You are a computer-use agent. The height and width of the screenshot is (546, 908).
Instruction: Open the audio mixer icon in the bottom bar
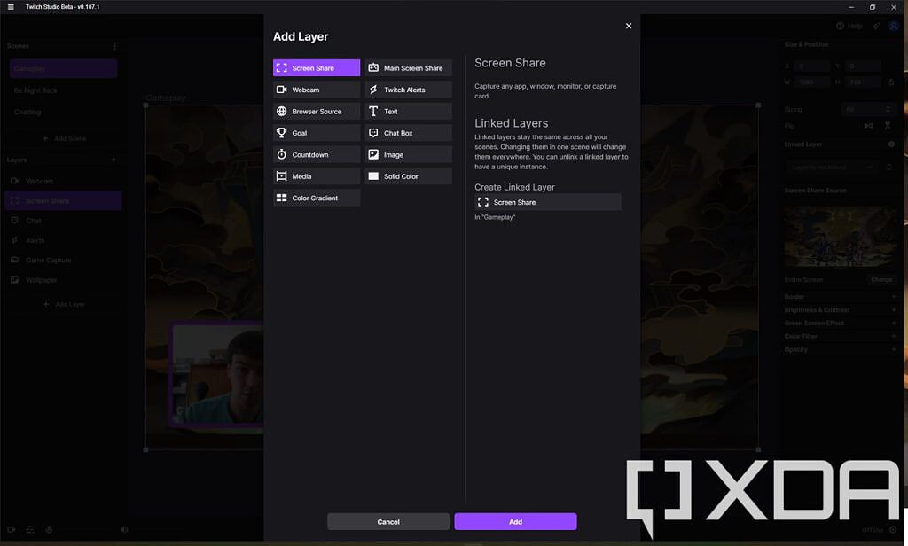click(29, 529)
